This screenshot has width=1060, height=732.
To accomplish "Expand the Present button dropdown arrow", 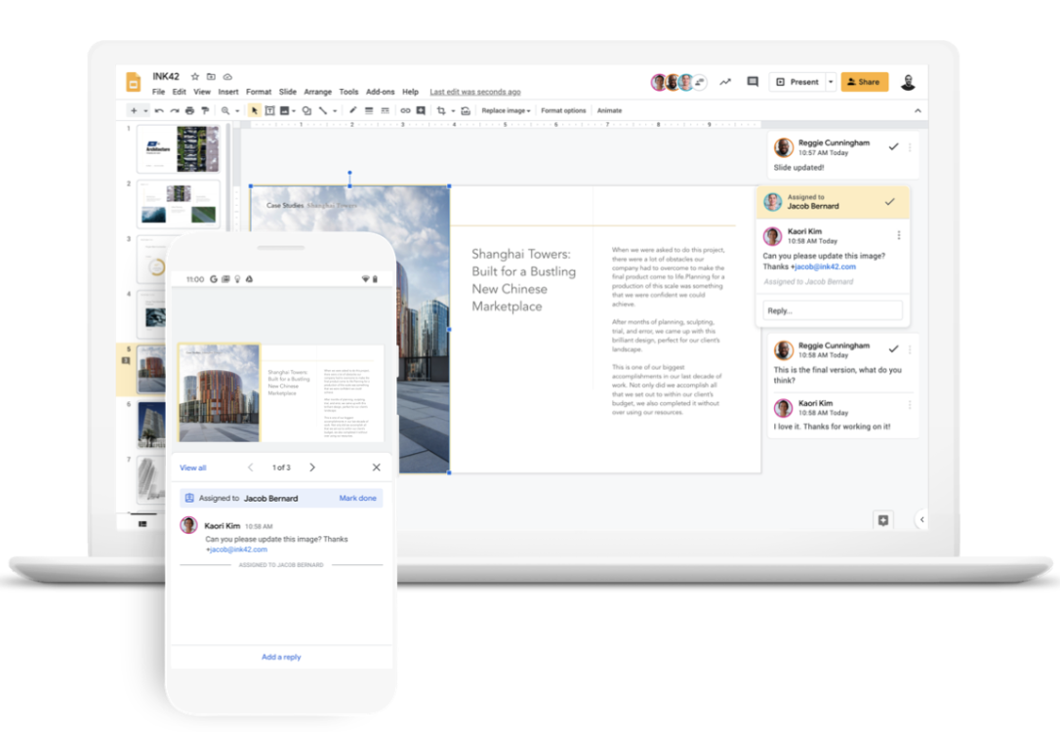I will coord(831,82).
